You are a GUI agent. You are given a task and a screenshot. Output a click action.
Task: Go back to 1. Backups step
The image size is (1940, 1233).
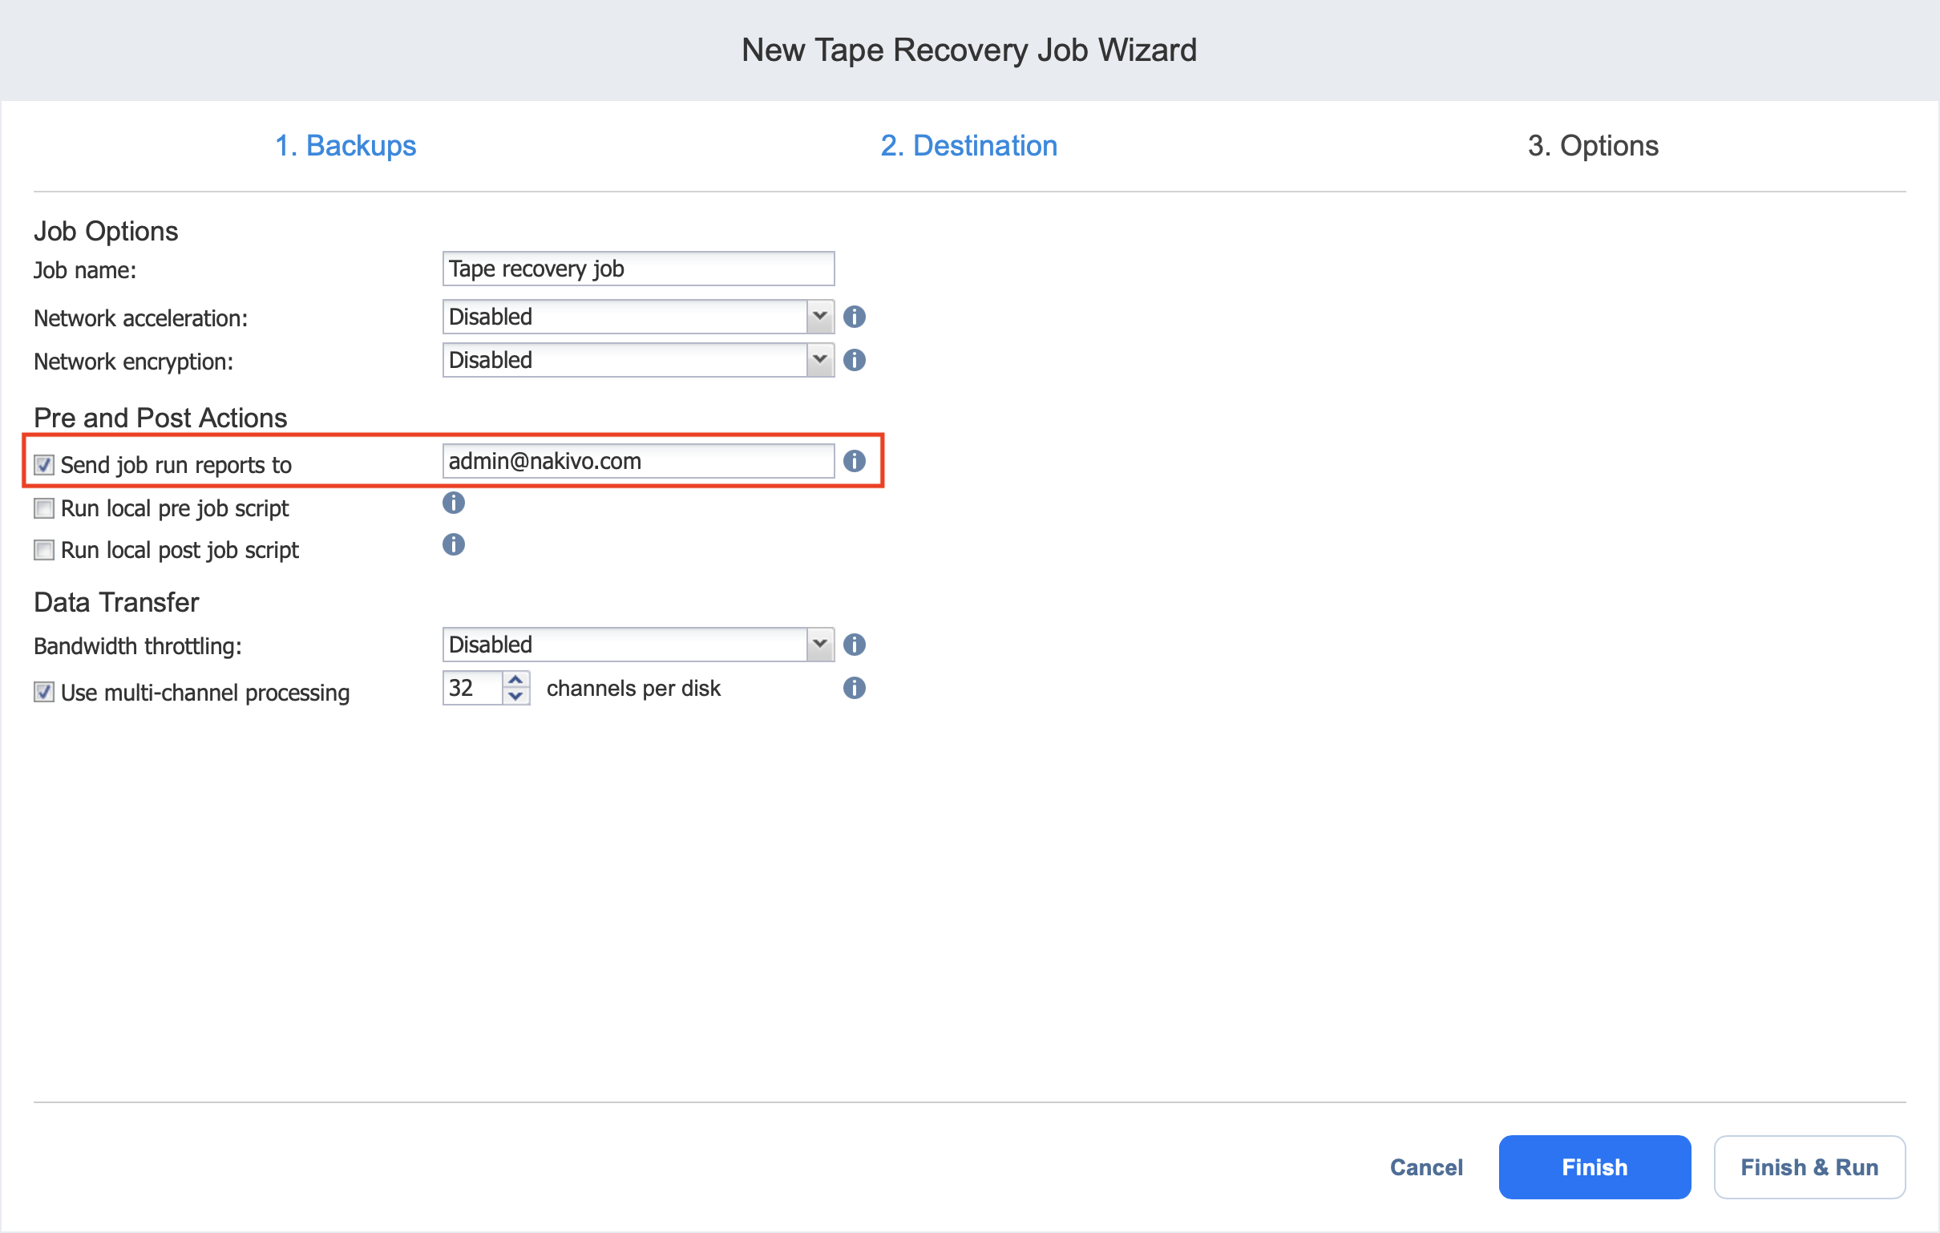346,146
